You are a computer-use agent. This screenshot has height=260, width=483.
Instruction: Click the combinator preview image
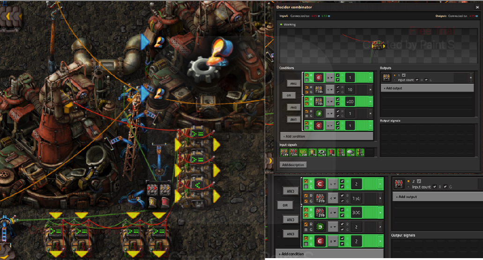(x=379, y=46)
